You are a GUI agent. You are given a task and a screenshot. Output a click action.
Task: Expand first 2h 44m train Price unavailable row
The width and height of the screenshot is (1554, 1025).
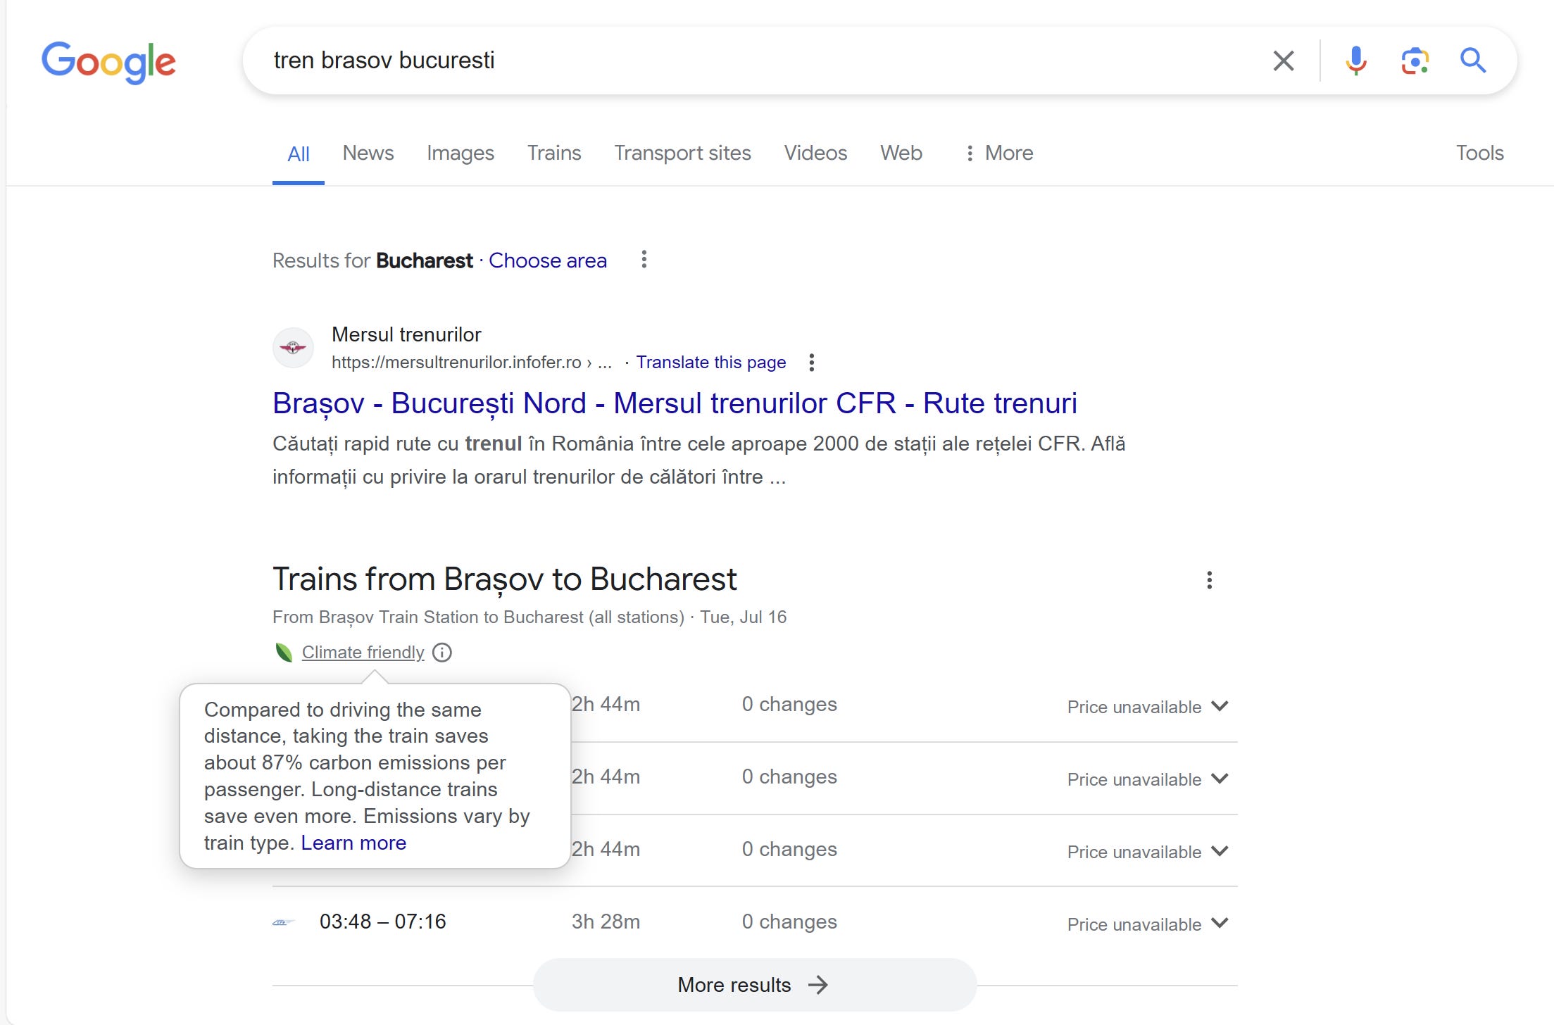pos(1148,707)
